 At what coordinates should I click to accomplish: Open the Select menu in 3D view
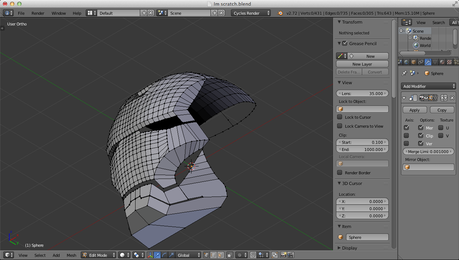click(x=40, y=255)
